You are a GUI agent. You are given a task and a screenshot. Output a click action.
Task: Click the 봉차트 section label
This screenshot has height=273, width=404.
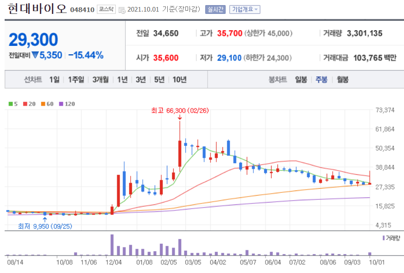coord(278,79)
